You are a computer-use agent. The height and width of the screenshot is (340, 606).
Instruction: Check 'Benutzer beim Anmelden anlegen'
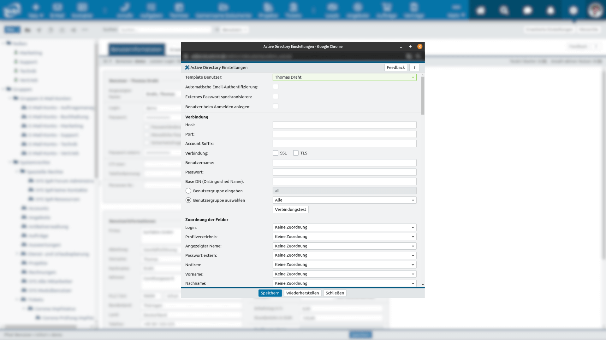(x=276, y=106)
